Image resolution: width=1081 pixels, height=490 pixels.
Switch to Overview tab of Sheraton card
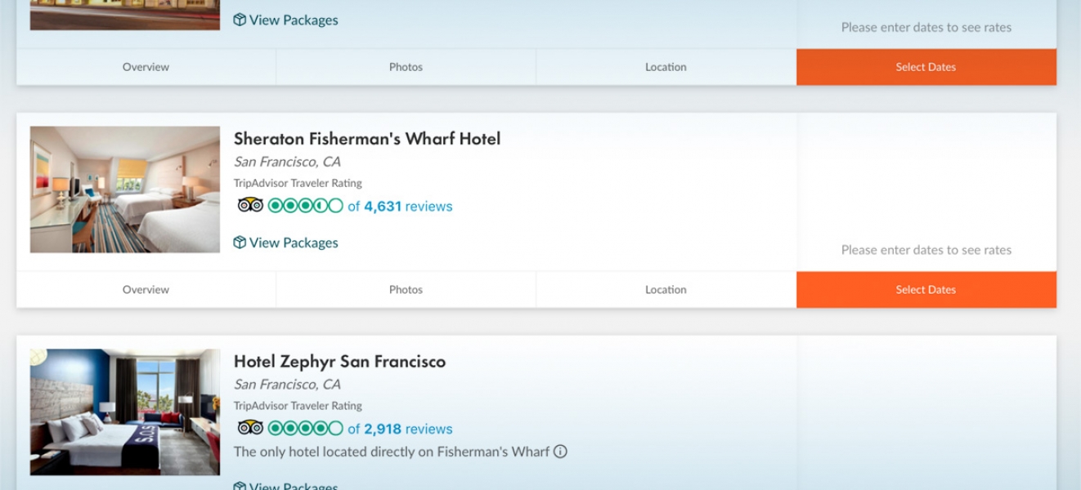pyautogui.click(x=146, y=290)
